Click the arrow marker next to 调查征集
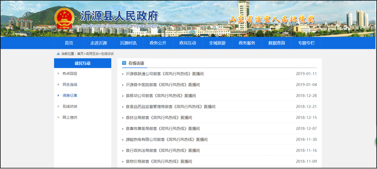 tap(58, 96)
